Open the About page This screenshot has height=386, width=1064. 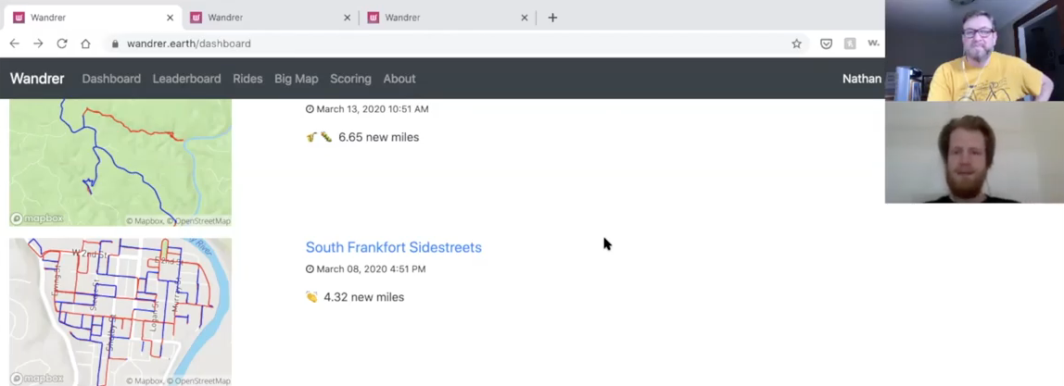click(399, 79)
